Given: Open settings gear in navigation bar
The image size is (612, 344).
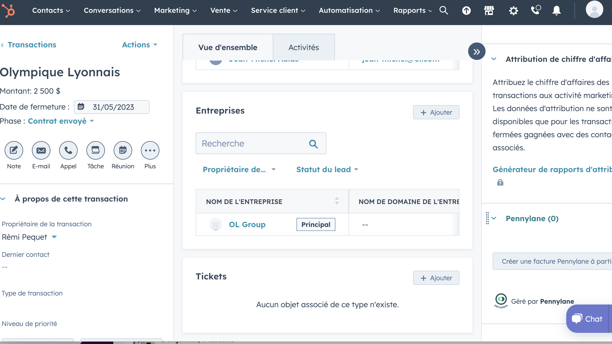Looking at the screenshot, I should tap(513, 11).
